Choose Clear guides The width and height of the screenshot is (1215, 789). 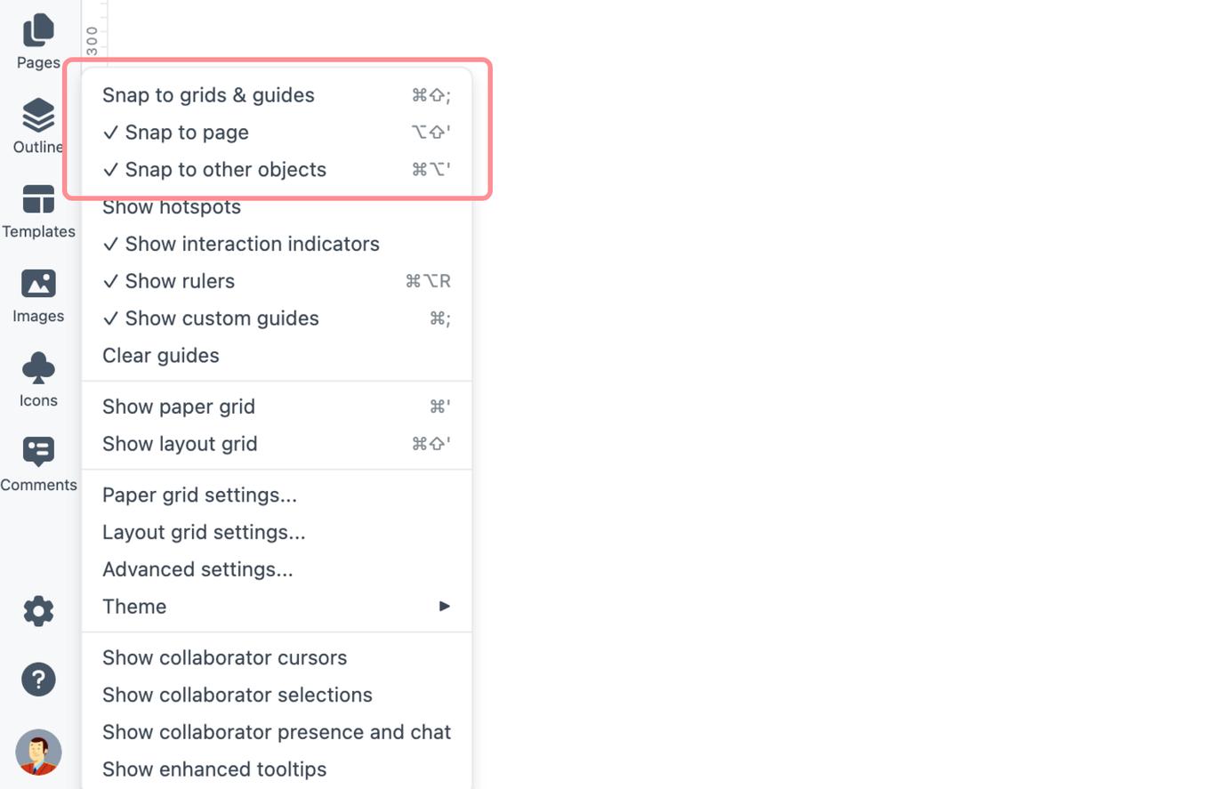coord(161,355)
